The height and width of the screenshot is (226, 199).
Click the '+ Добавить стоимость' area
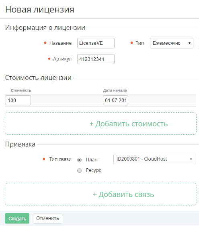click(x=101, y=123)
